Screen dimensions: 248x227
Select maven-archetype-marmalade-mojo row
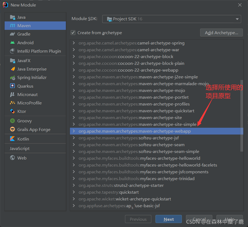(157, 84)
